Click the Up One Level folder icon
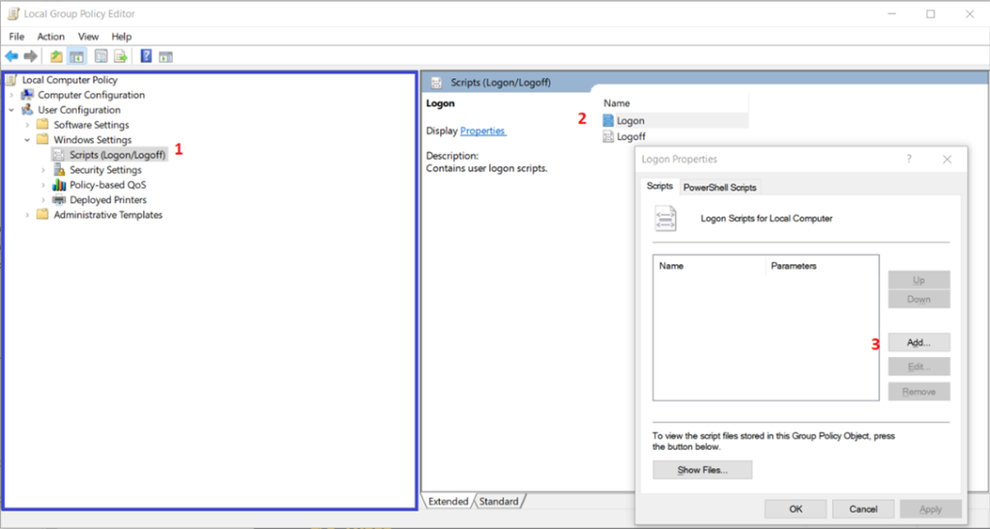 tap(57, 56)
